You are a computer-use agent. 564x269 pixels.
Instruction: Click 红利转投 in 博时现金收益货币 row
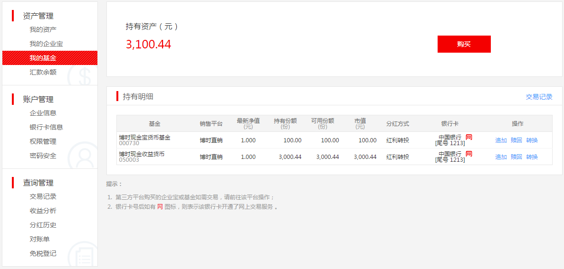click(x=398, y=157)
